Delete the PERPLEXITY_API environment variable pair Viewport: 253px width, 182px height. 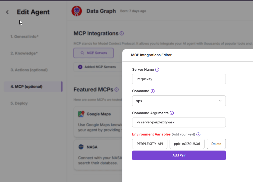coord(216,144)
